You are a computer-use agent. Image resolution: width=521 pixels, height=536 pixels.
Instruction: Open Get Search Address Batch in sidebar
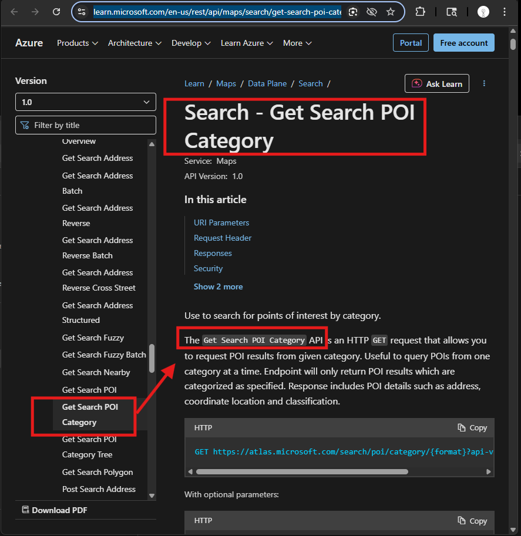point(98,183)
